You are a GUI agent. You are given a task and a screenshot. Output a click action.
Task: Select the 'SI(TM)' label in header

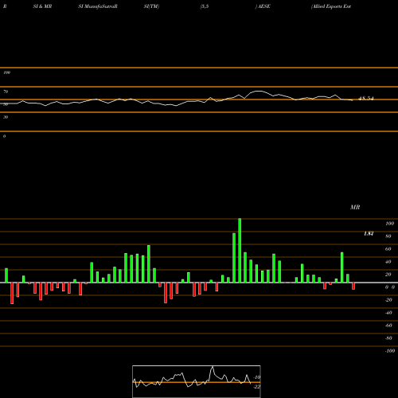[x=151, y=6]
